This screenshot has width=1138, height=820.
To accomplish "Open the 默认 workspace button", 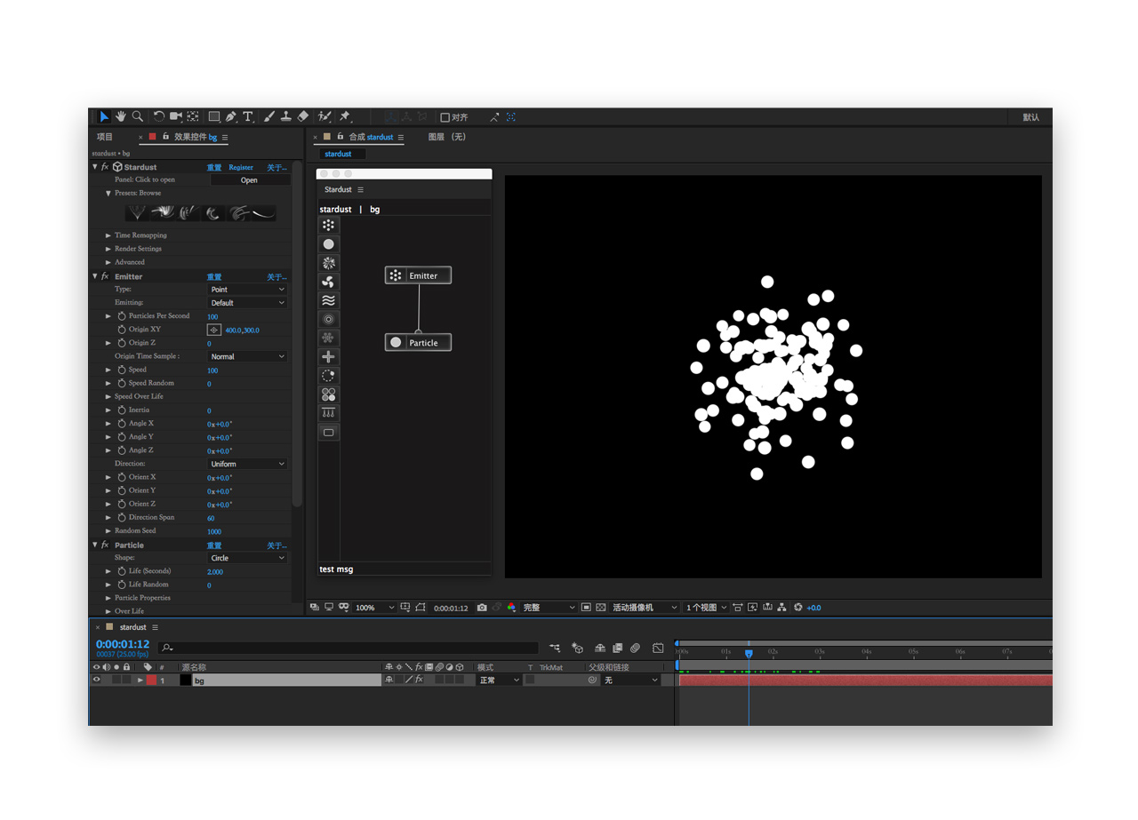I will pos(1030,117).
